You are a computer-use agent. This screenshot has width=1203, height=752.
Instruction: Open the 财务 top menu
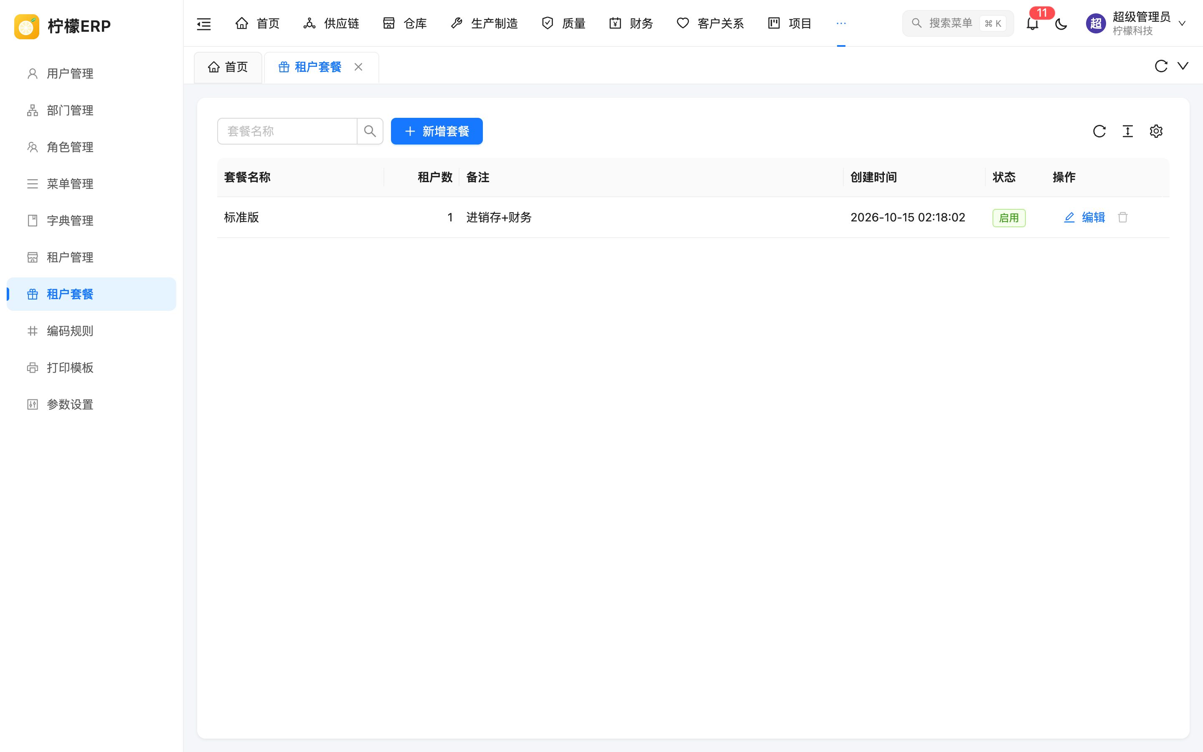click(631, 23)
